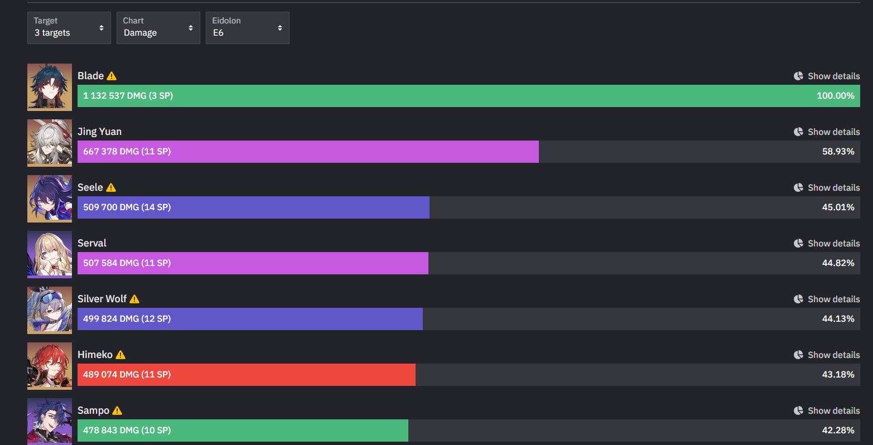The image size is (873, 445).
Task: Click Silver Wolf's character portrait
Action: pyautogui.click(x=50, y=310)
